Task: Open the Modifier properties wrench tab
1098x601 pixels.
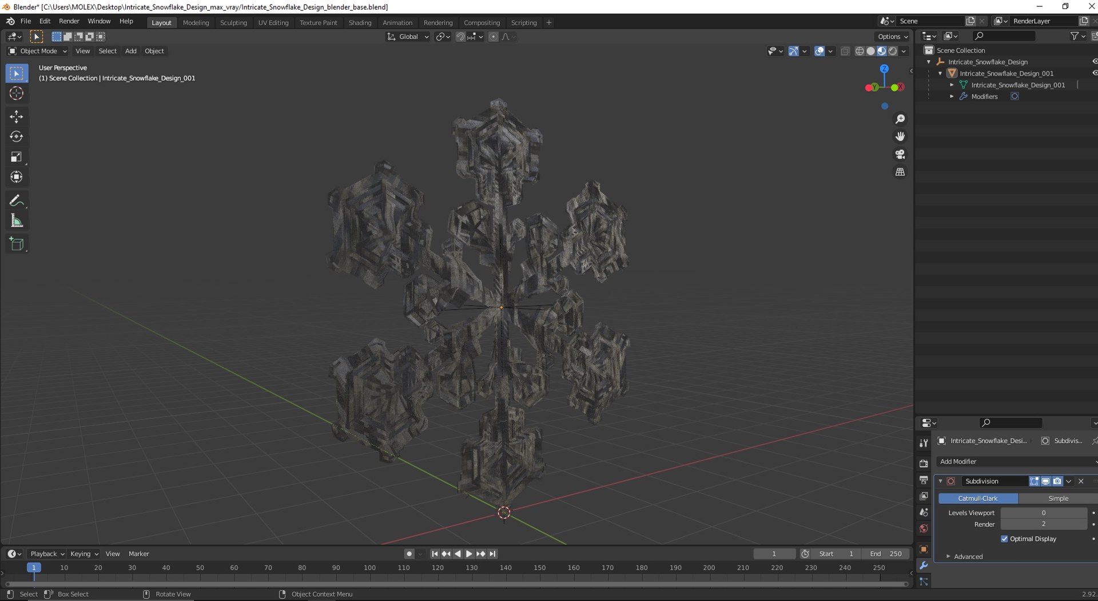Action: point(924,566)
